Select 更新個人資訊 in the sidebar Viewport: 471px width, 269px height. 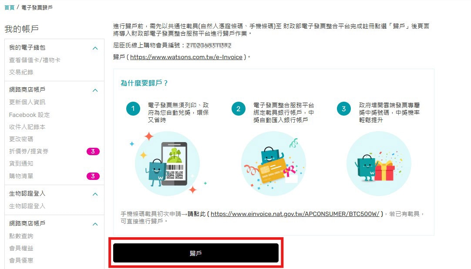(x=27, y=102)
